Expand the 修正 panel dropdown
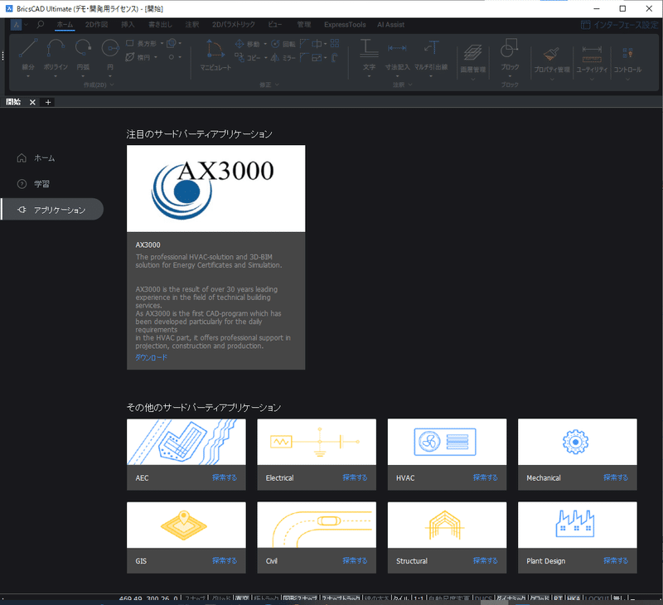 pos(277,85)
